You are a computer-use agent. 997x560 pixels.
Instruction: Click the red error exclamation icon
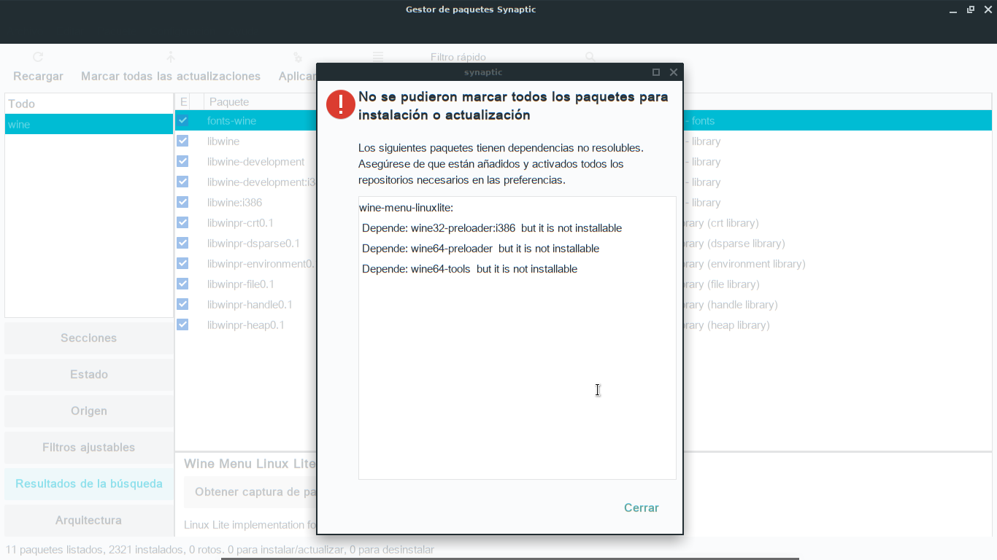[x=340, y=104]
